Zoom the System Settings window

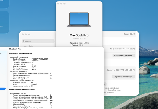(x=29, y=34)
